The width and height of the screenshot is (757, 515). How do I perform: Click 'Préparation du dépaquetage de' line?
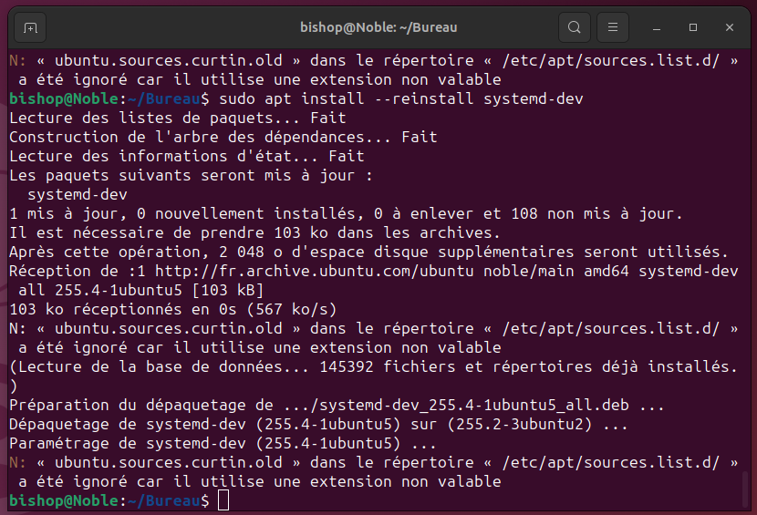click(337, 405)
